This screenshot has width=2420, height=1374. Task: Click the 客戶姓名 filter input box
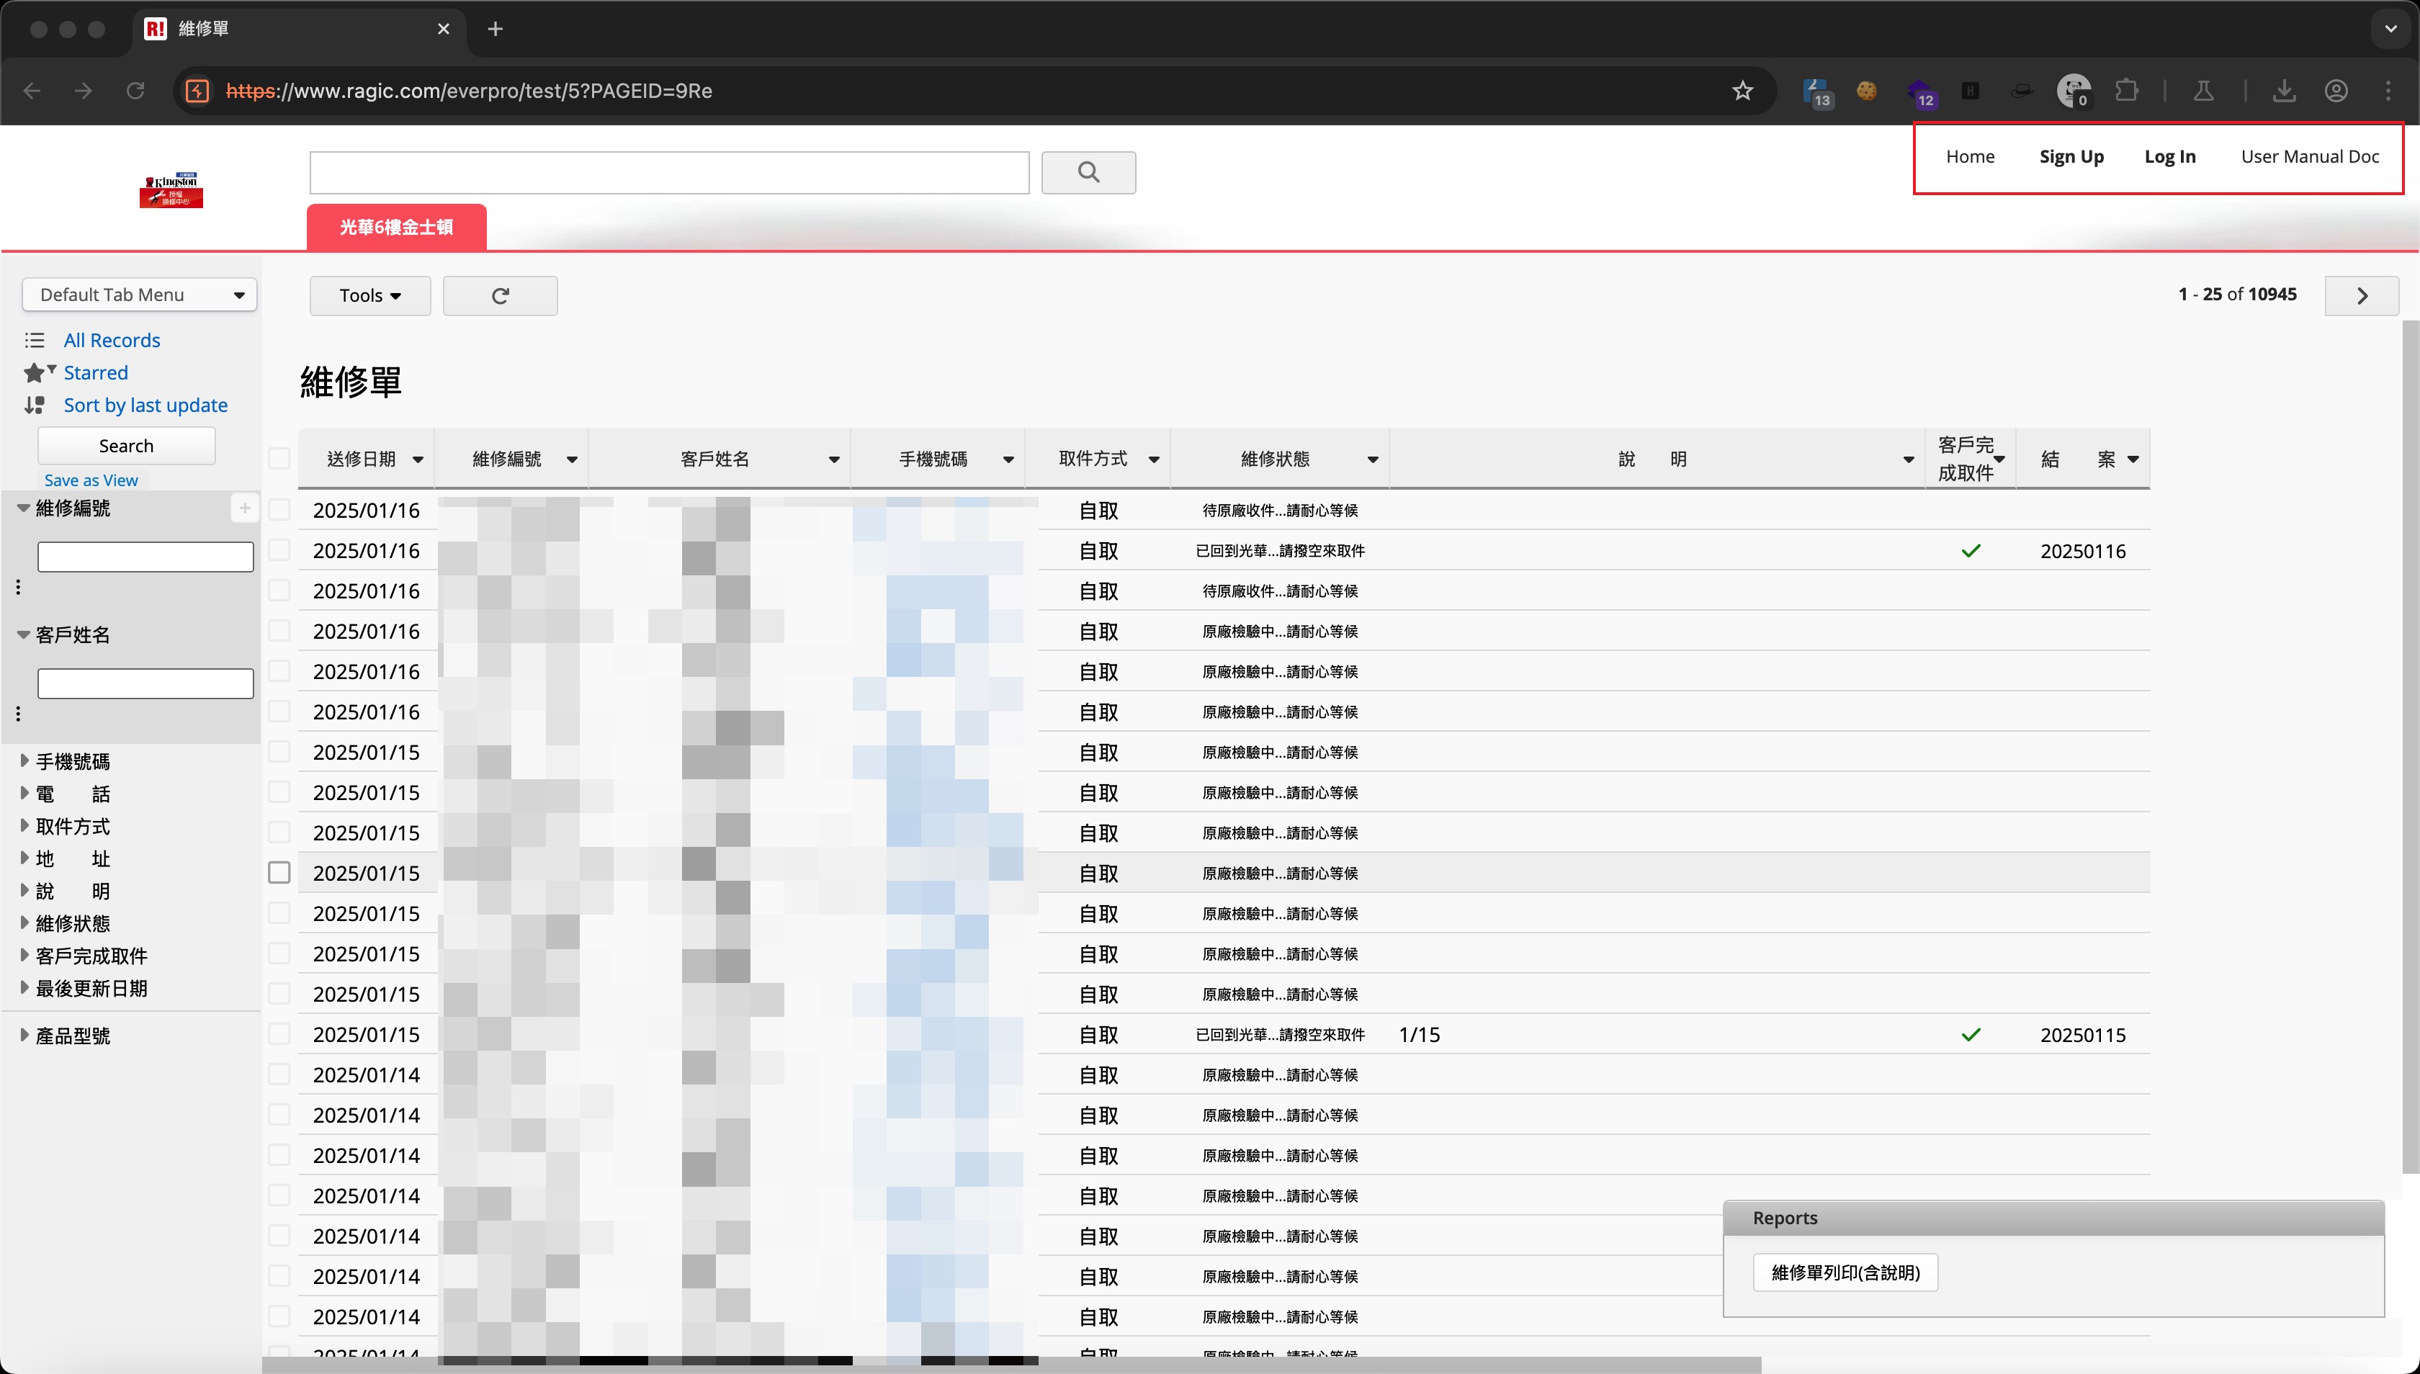pyautogui.click(x=145, y=683)
